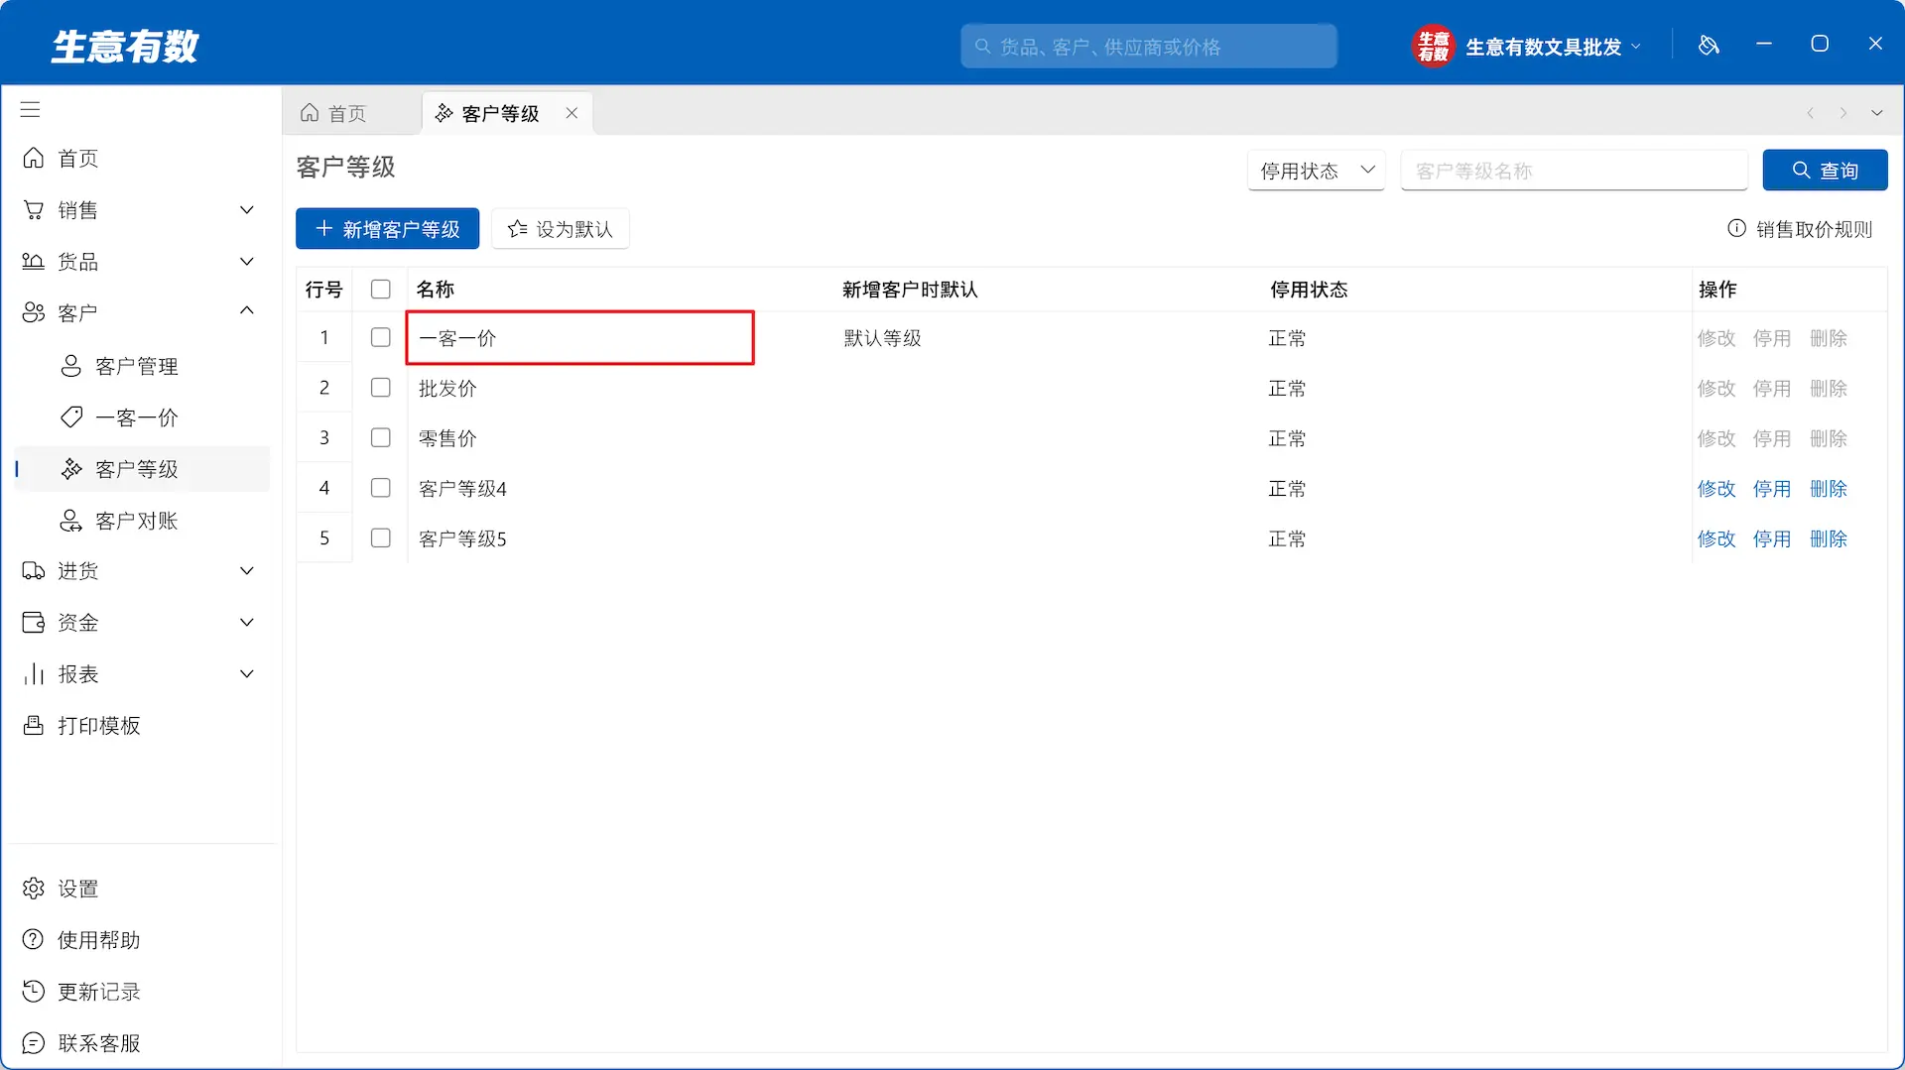This screenshot has width=1905, height=1070.
Task: Click 停用 for 客户等级4
Action: (x=1772, y=488)
